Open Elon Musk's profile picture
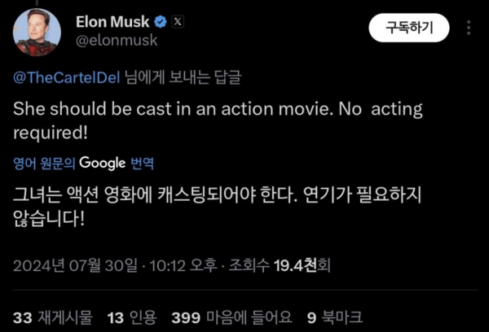The image size is (489, 332). tap(37, 33)
